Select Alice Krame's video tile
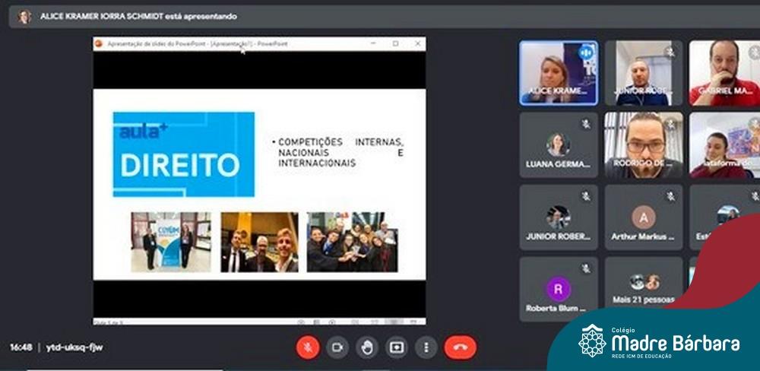Image resolution: width=760 pixels, height=371 pixels. tap(559, 73)
